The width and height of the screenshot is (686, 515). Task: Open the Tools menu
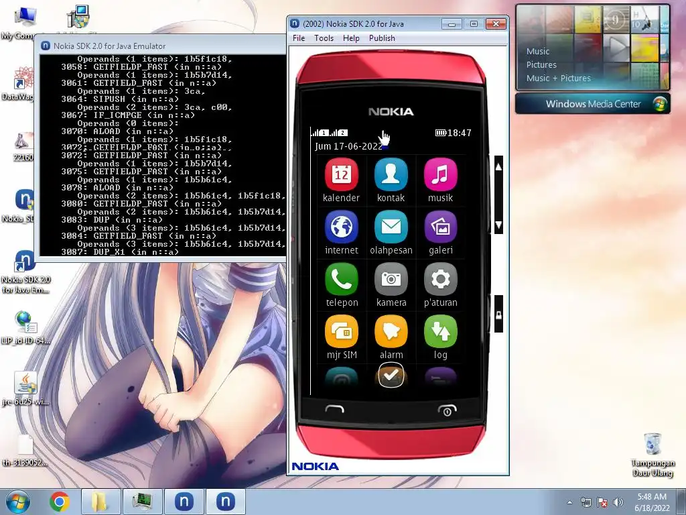(324, 38)
